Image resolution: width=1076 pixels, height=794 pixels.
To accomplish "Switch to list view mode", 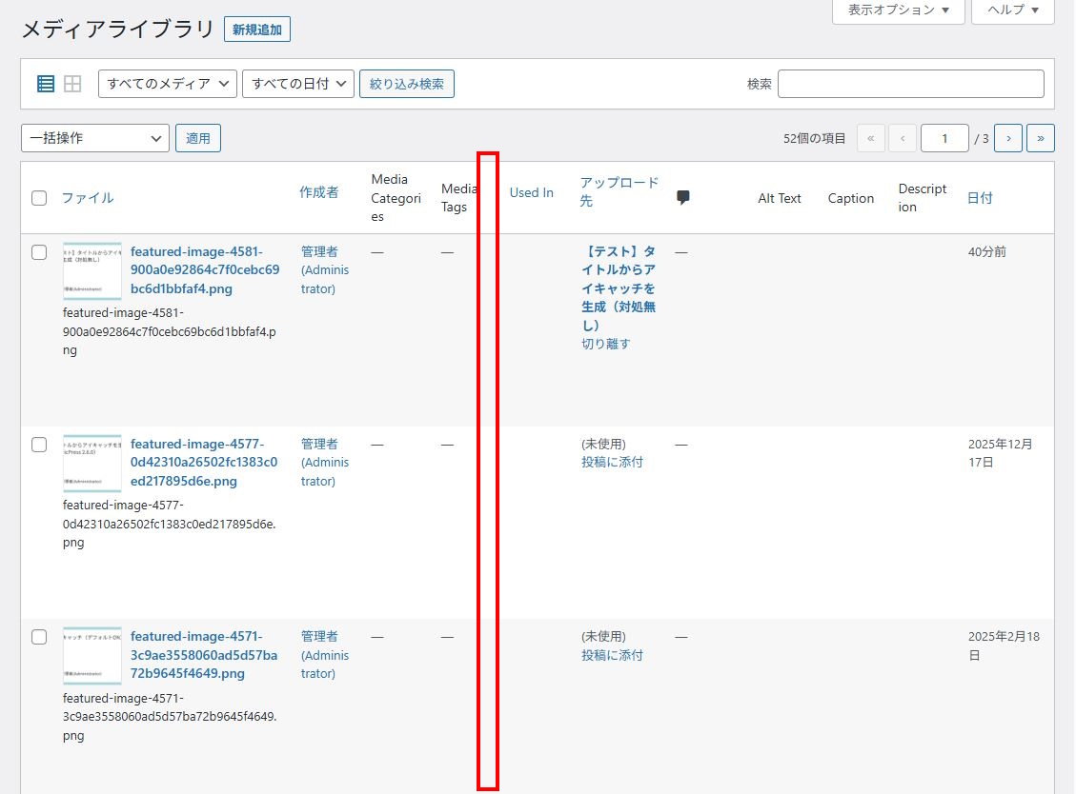I will tap(46, 84).
